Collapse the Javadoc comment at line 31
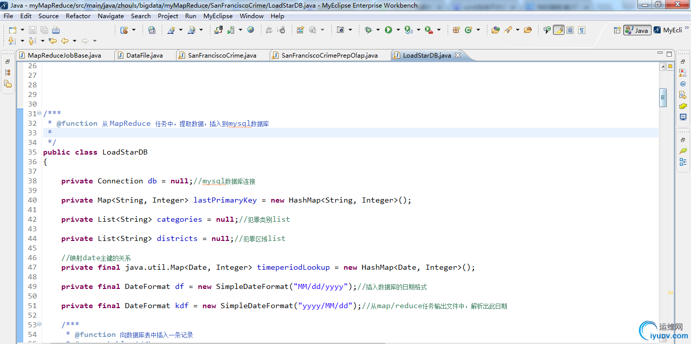 point(39,113)
